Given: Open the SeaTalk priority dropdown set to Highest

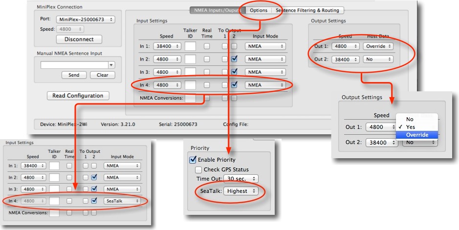Looking at the screenshot, I should coord(241,191).
